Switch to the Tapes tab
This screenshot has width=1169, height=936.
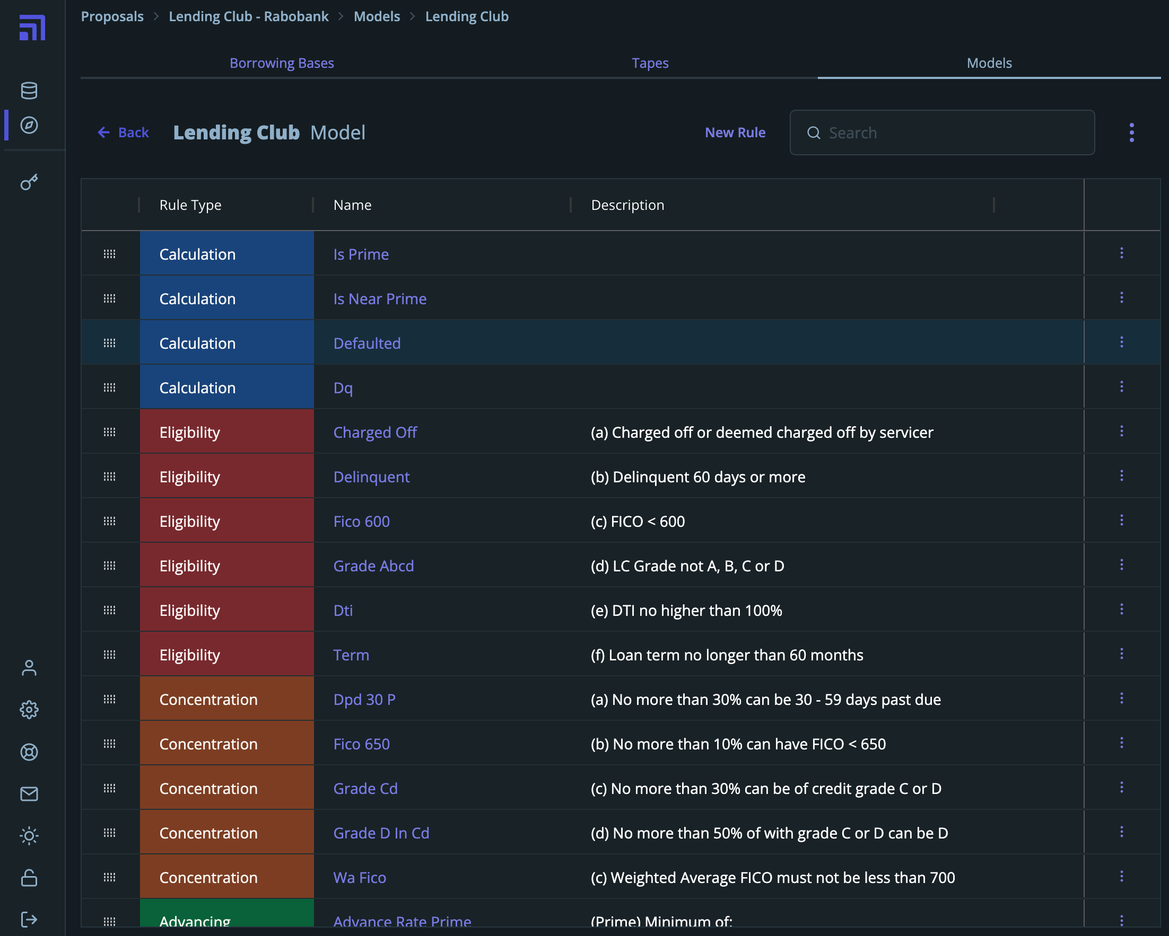click(x=650, y=63)
